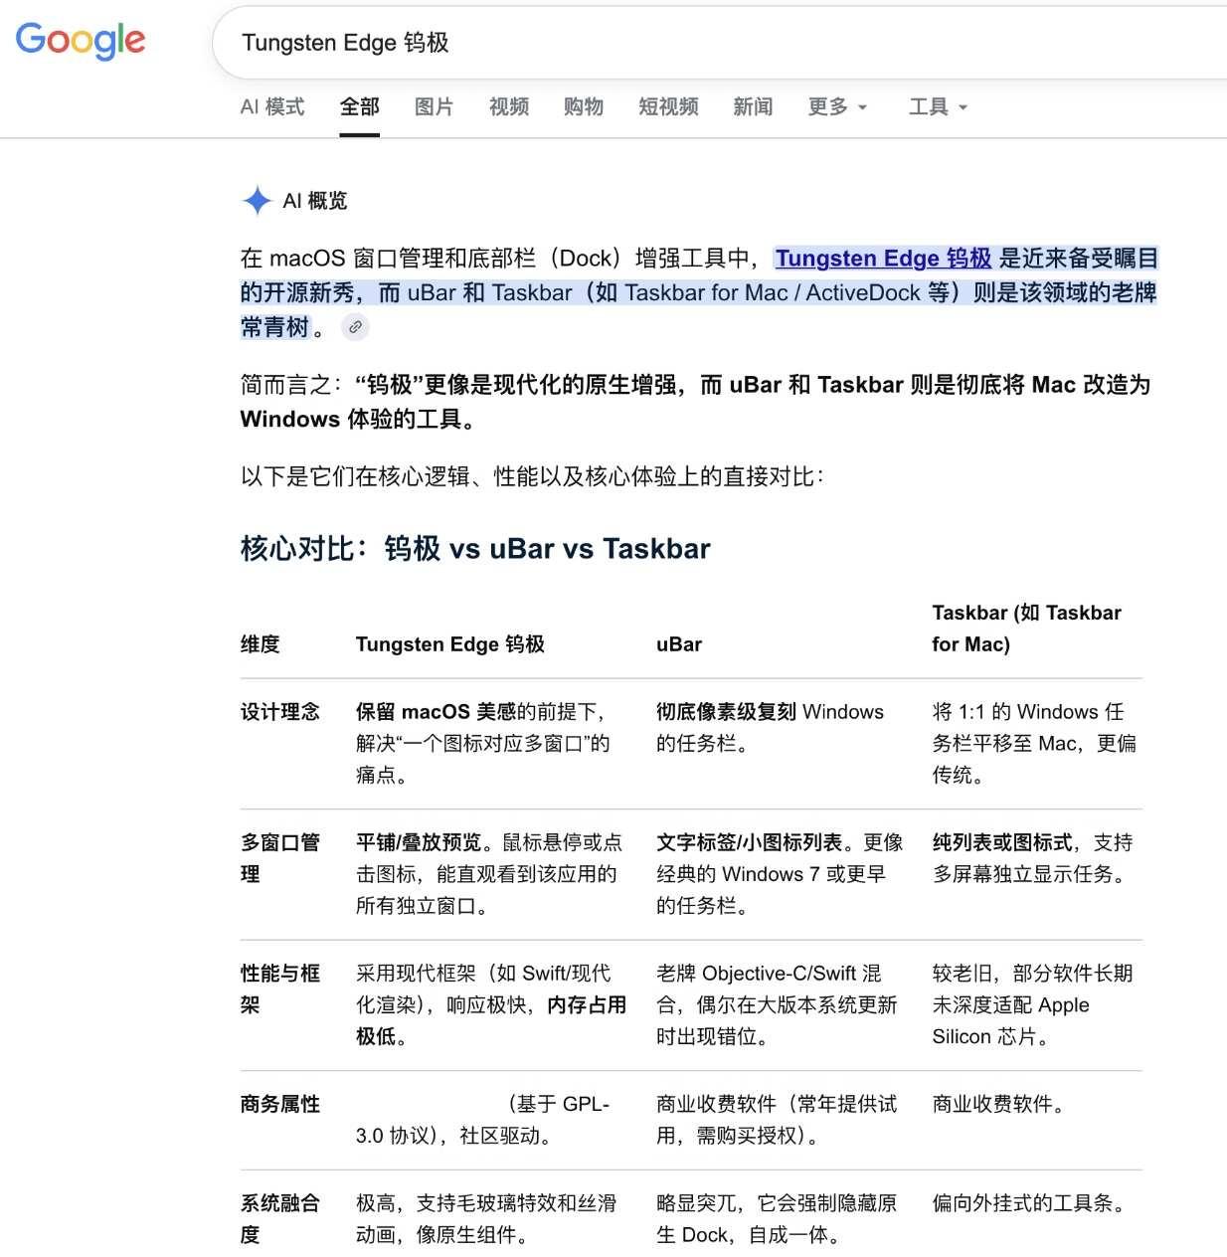Click the cell starting 平铺/叠放预览
This screenshot has width=1227, height=1257.
coord(489,874)
